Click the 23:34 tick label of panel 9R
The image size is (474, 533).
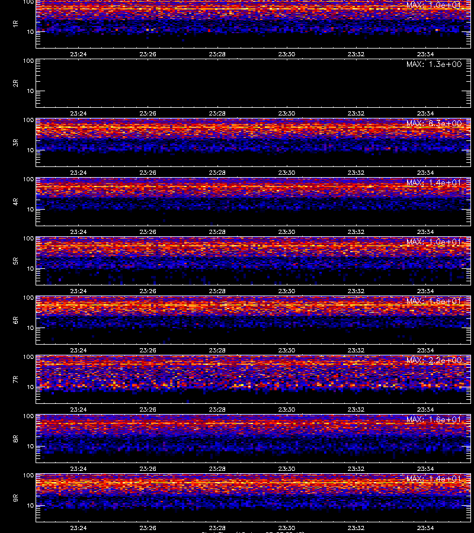tap(425, 528)
